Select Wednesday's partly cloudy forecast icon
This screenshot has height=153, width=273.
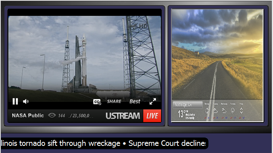(x=224, y=111)
